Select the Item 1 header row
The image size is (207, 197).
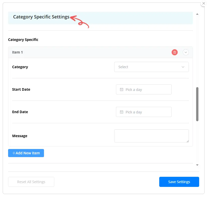click(x=76, y=52)
